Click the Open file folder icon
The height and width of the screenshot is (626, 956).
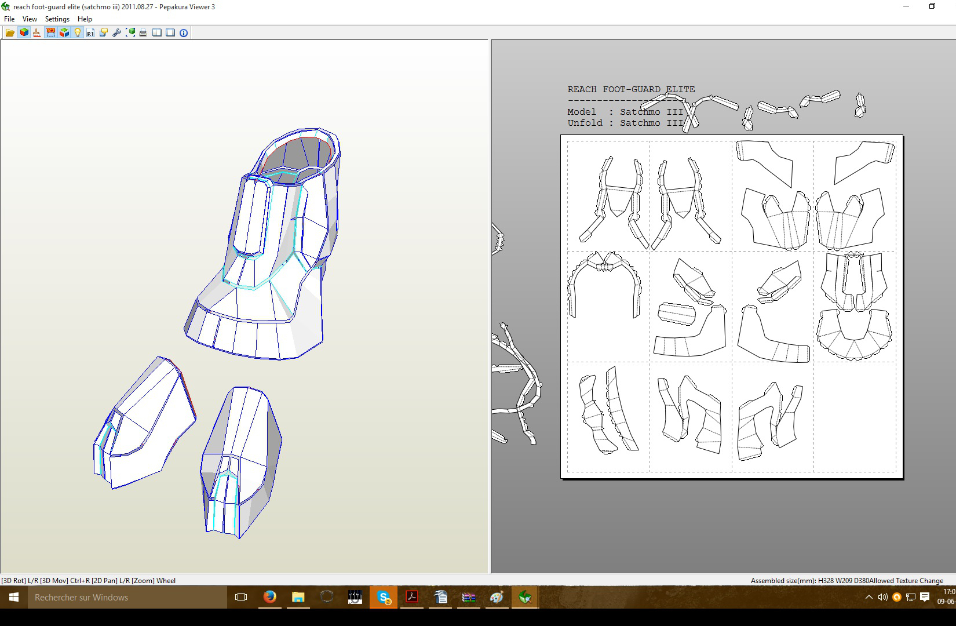[x=10, y=32]
